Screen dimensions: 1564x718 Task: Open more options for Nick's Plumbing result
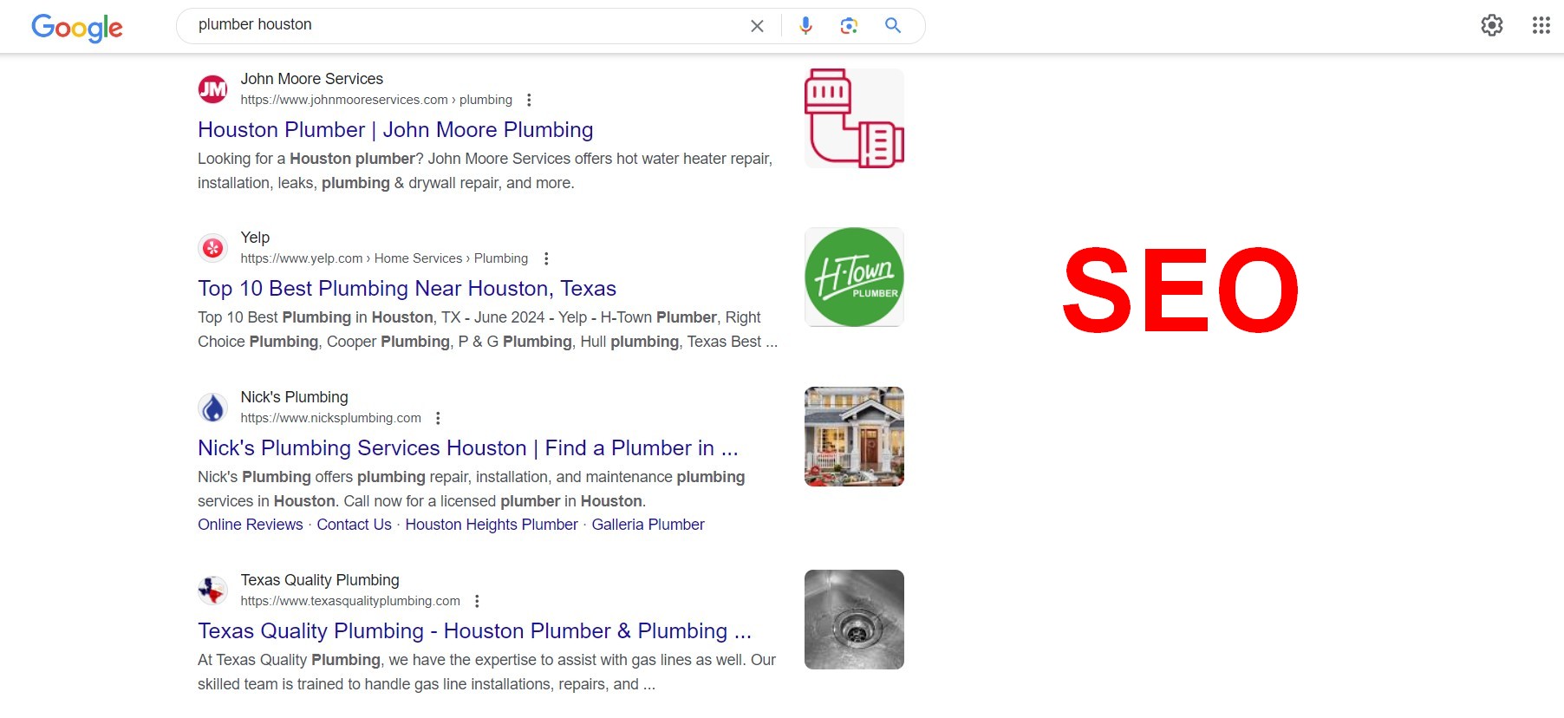[x=438, y=418]
